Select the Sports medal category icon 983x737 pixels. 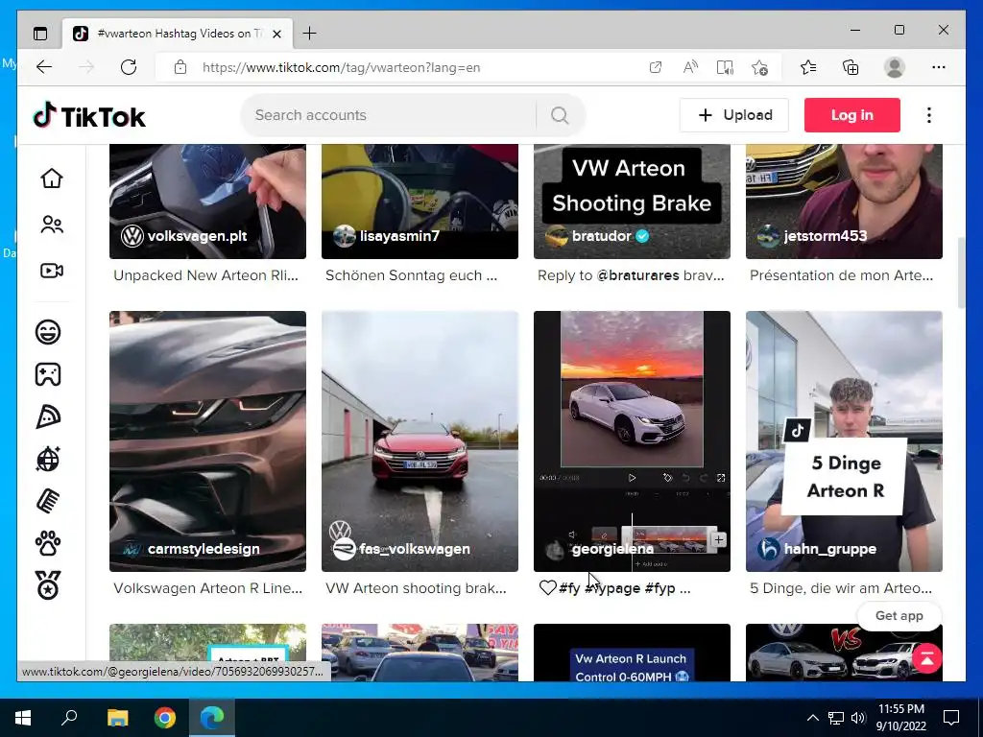(x=48, y=585)
